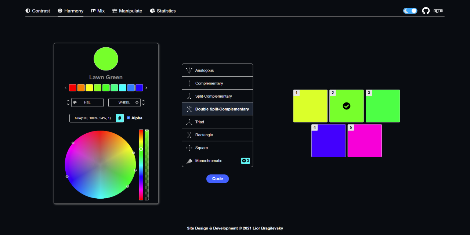Select the Triad harmony icon
This screenshot has width=470, height=235.
click(189, 122)
